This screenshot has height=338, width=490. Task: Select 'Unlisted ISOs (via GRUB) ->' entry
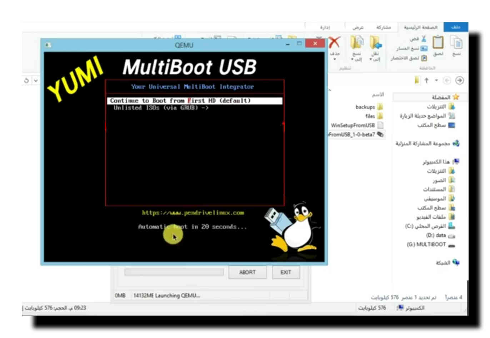(x=161, y=108)
